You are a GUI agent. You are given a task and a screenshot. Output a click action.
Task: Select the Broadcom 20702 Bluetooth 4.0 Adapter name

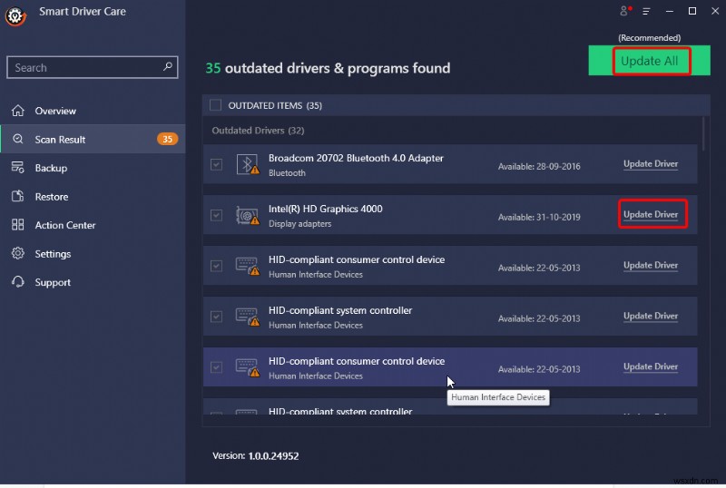point(356,158)
